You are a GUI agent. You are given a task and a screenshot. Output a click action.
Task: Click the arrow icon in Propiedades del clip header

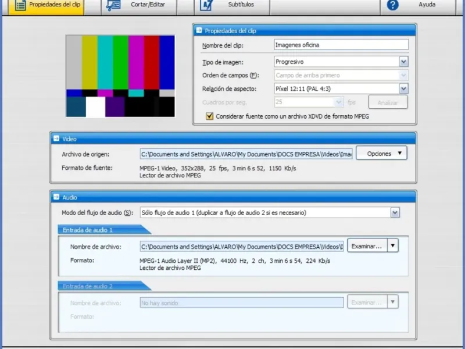coord(199,30)
